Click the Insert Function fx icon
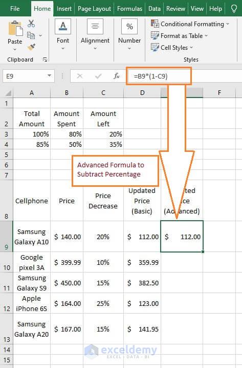 [116, 76]
